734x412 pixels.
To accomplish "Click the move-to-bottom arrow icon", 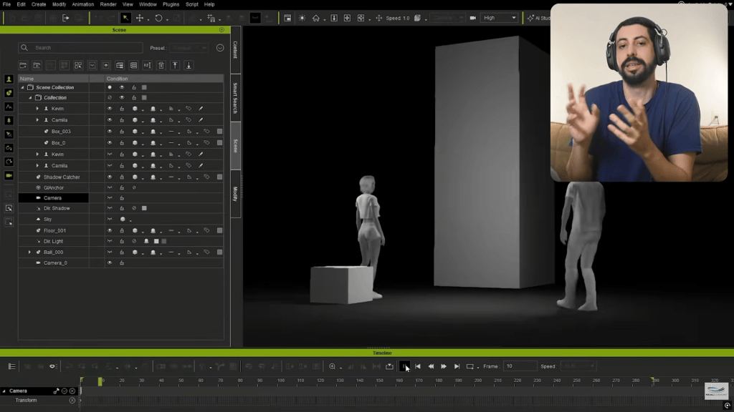I will 189,65.
